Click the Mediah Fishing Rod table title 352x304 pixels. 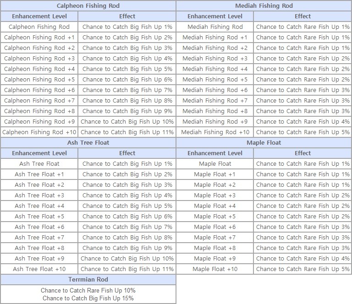[264, 6]
